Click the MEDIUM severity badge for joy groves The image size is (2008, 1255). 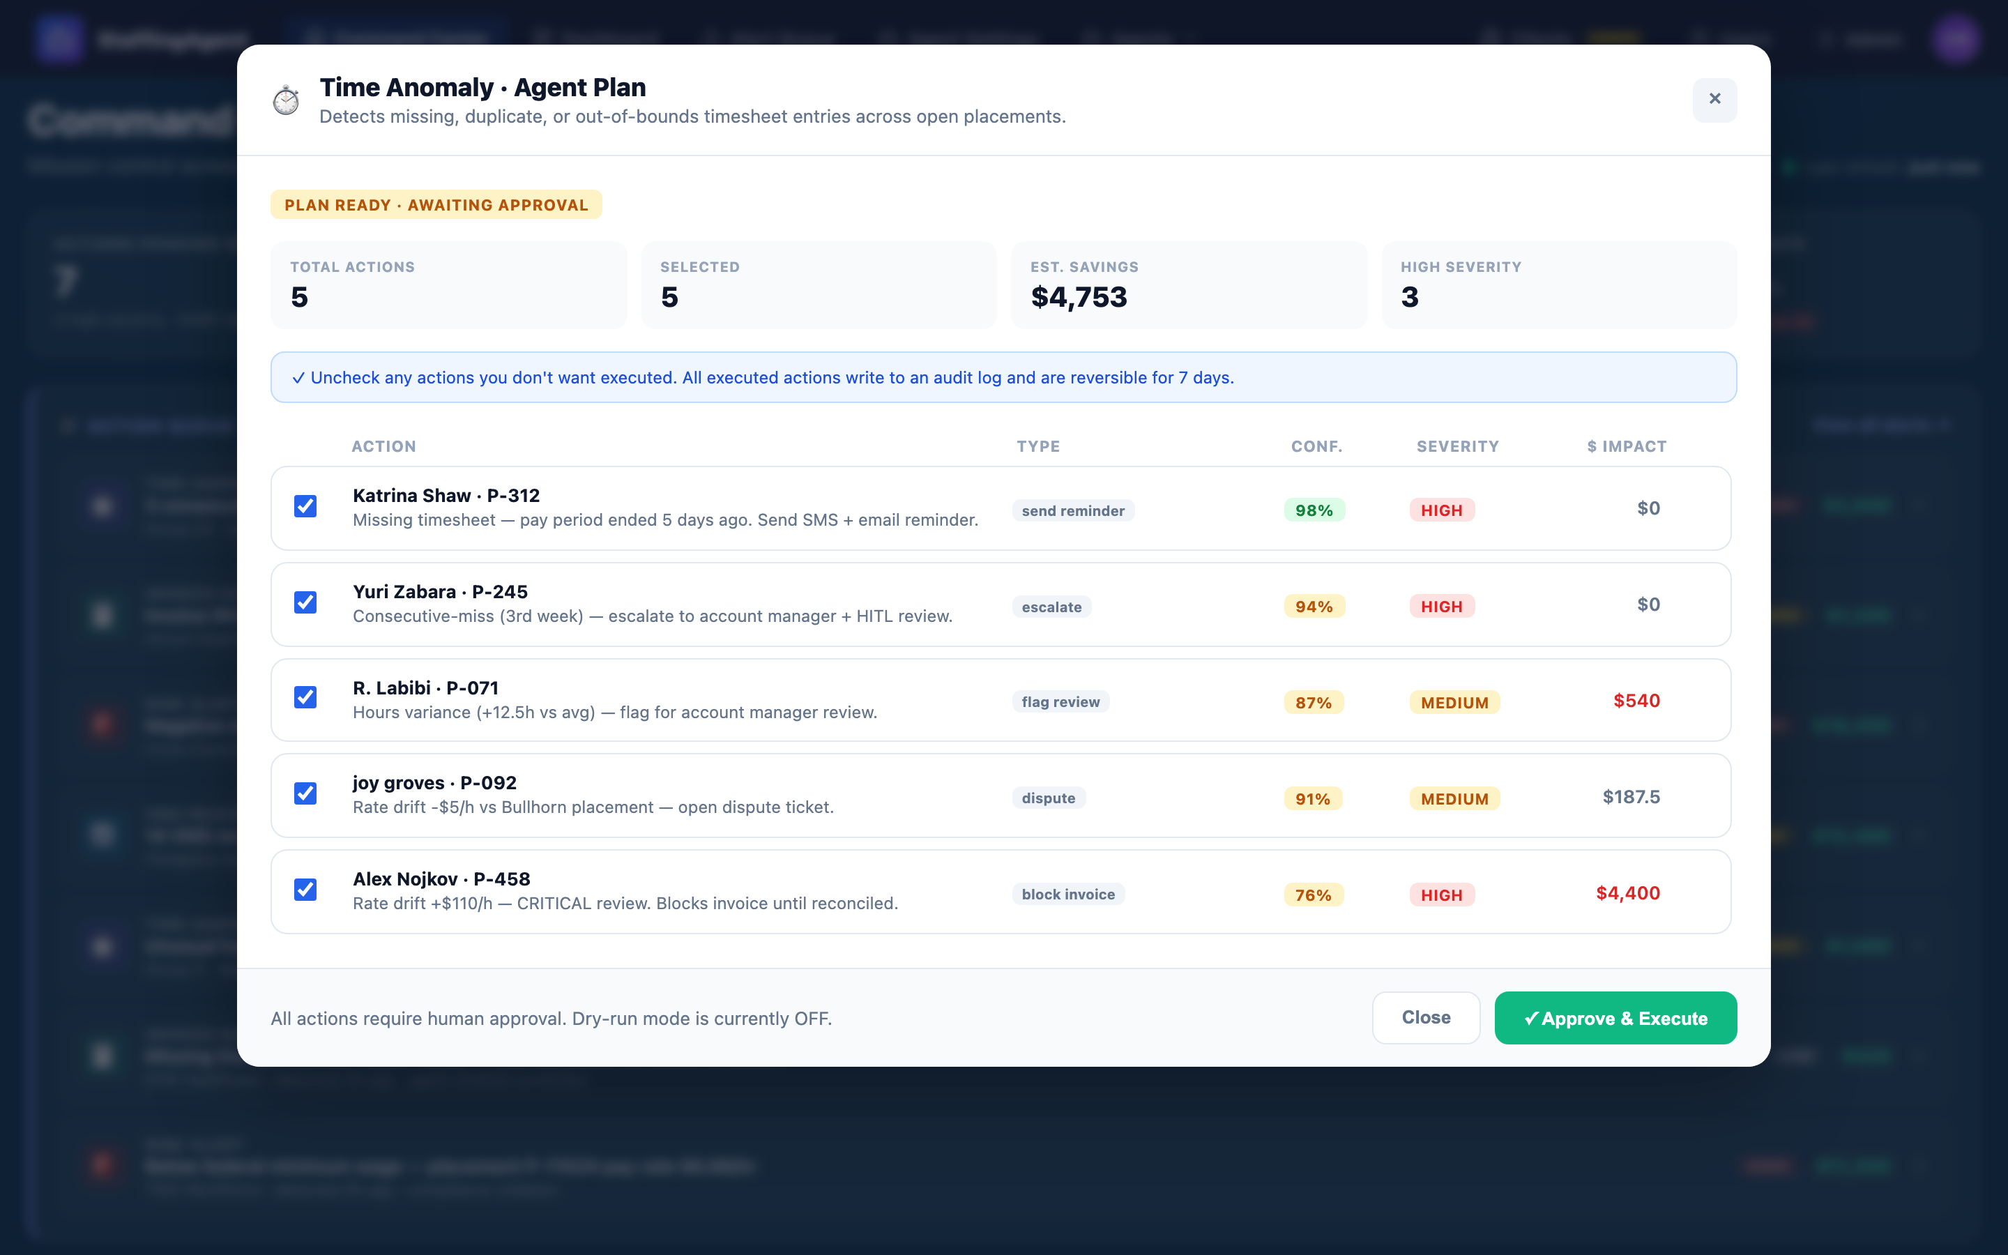click(x=1454, y=799)
